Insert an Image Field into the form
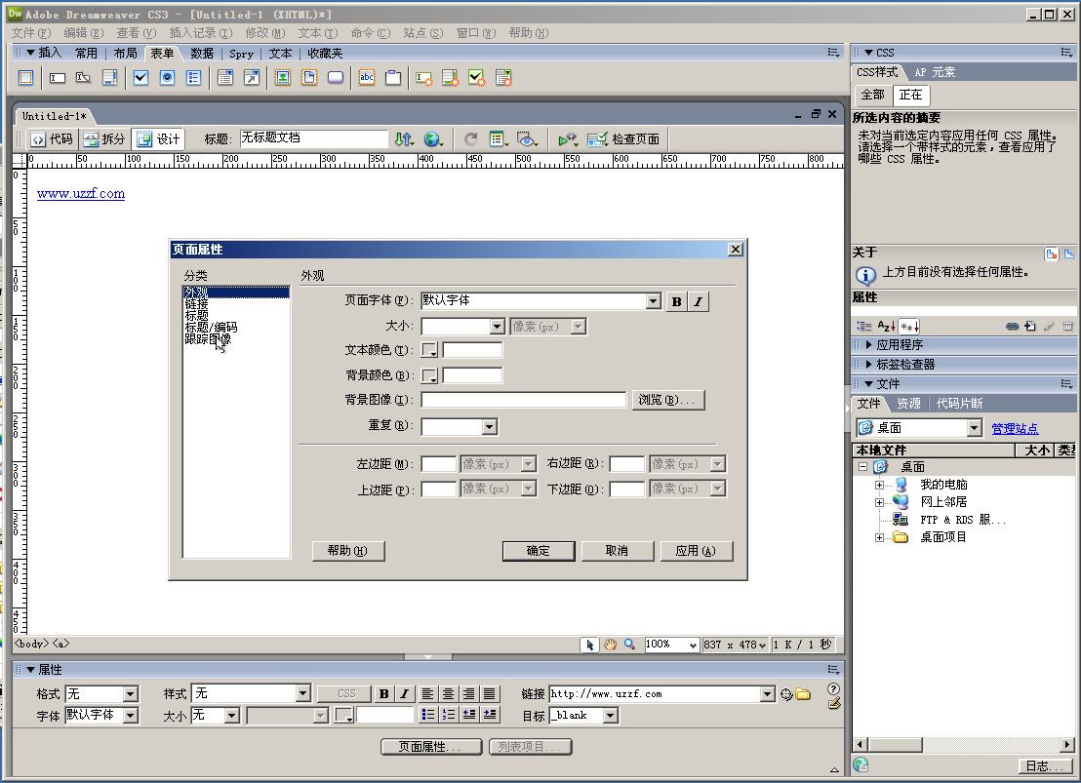 pos(283,77)
